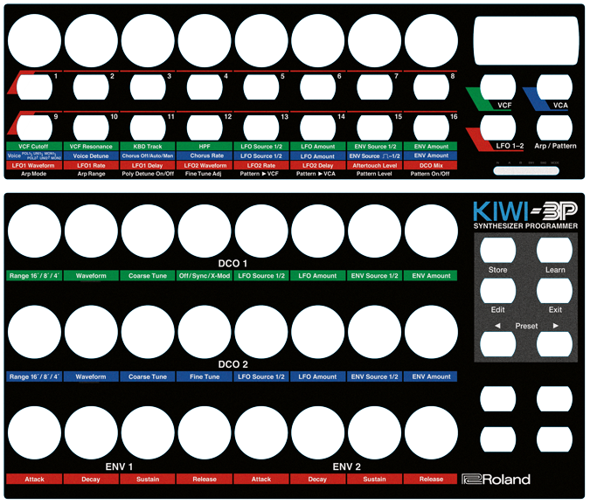Click the ENV 2 Release knob

[431, 433]
